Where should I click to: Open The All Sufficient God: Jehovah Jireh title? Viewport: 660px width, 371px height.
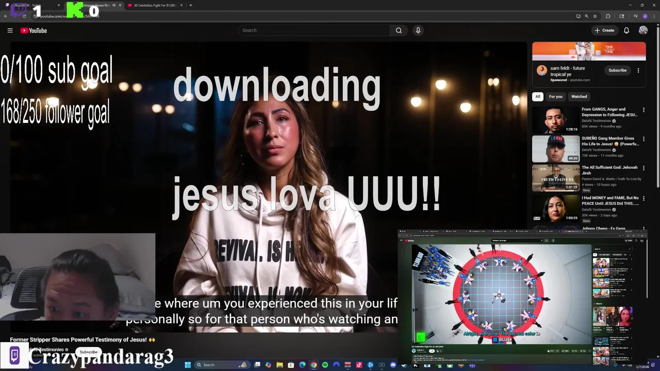click(x=610, y=171)
